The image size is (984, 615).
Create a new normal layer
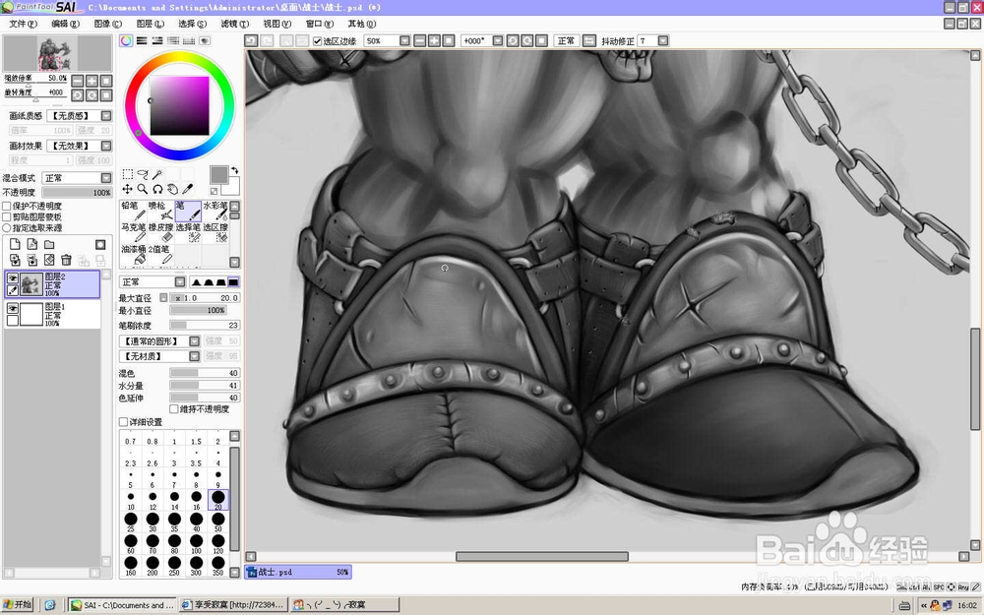tap(15, 244)
